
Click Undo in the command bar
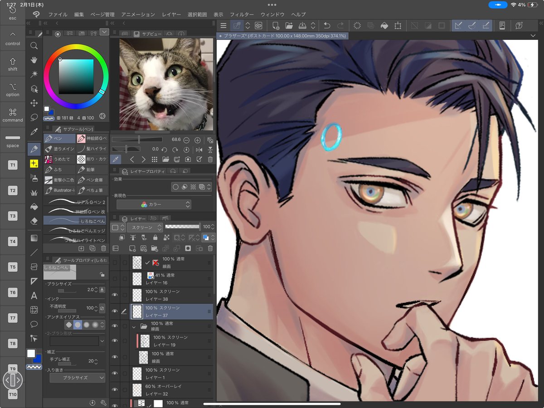(x=327, y=26)
